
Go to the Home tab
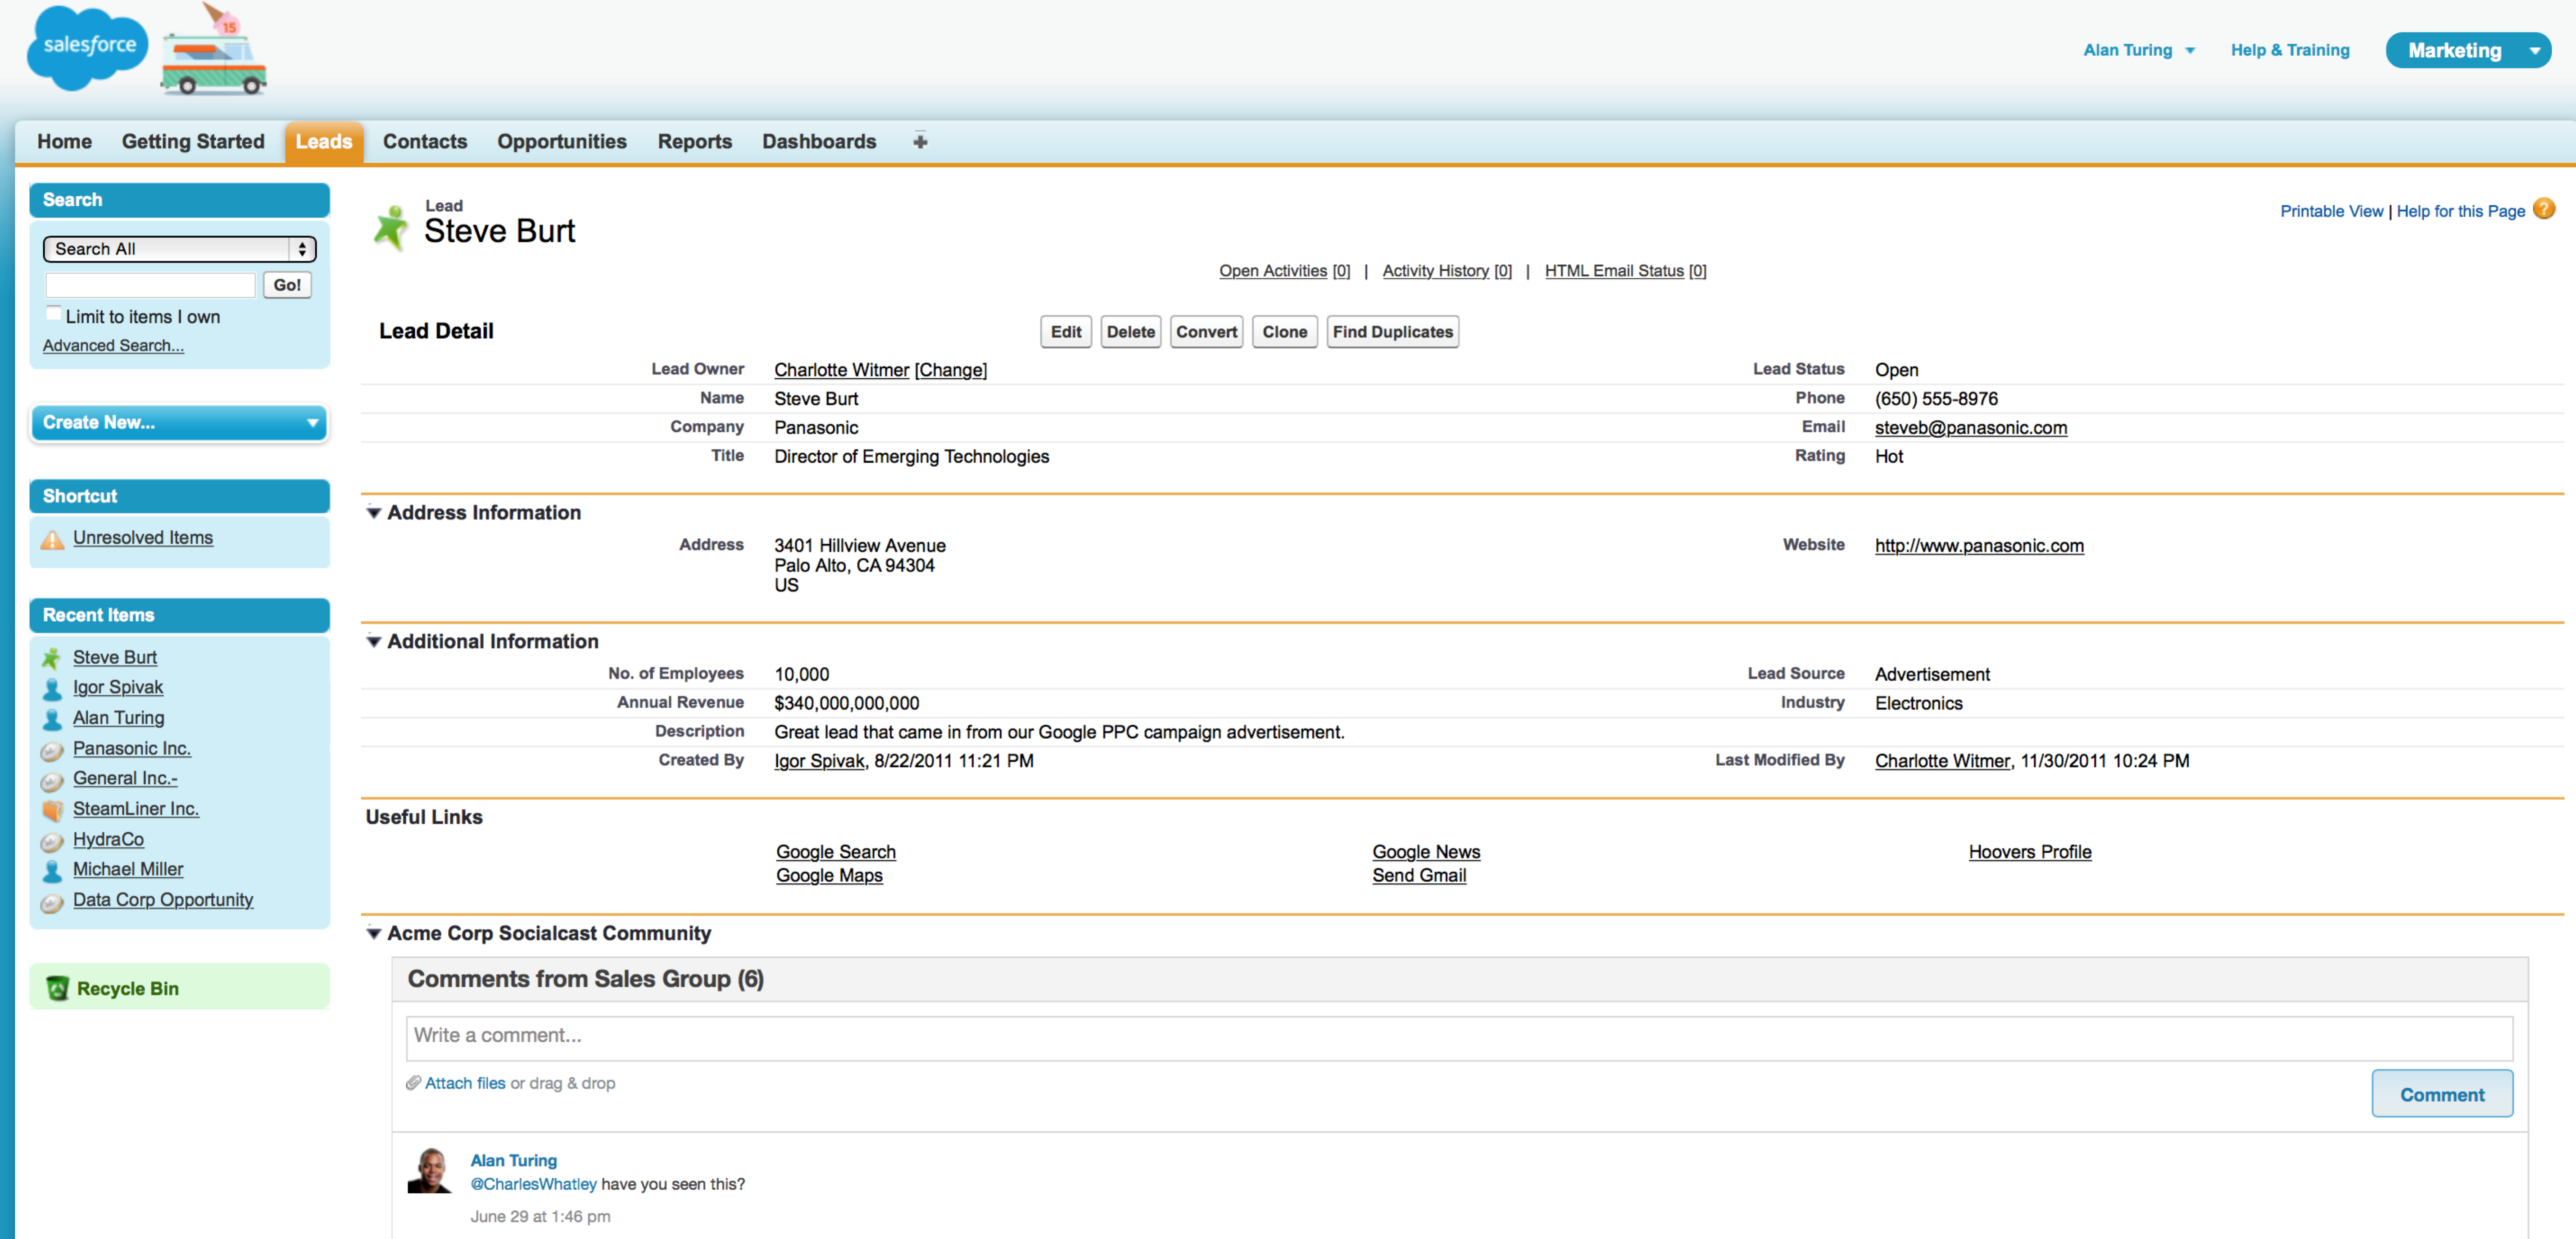point(64,141)
